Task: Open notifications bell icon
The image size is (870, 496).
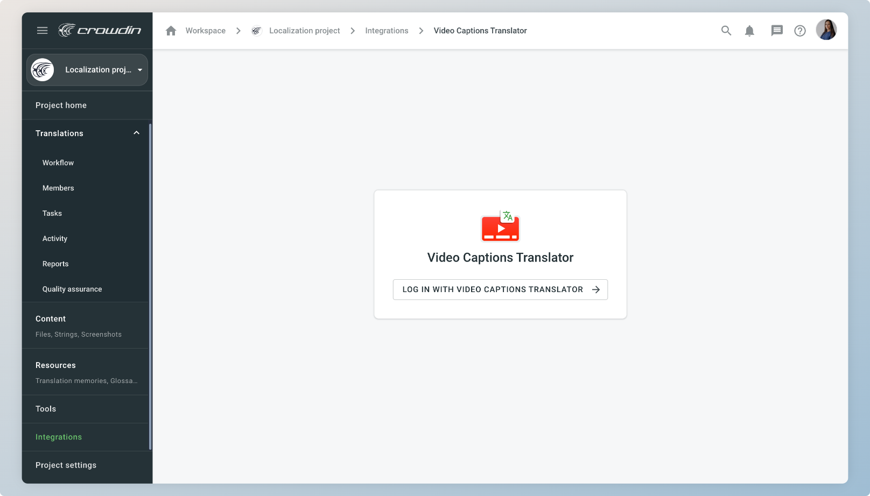Action: [749, 31]
